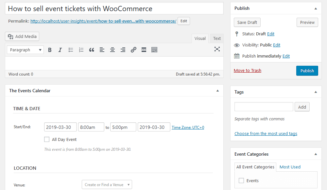Image resolution: width=327 pixels, height=190 pixels.
Task: Align text center
Action: pyautogui.click(x=112, y=50)
